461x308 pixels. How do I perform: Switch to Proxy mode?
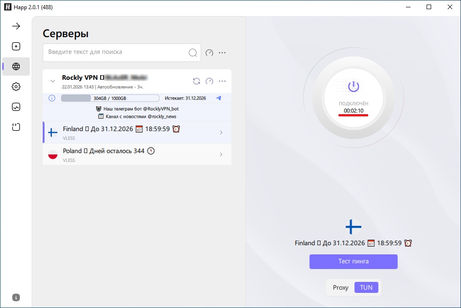341,287
